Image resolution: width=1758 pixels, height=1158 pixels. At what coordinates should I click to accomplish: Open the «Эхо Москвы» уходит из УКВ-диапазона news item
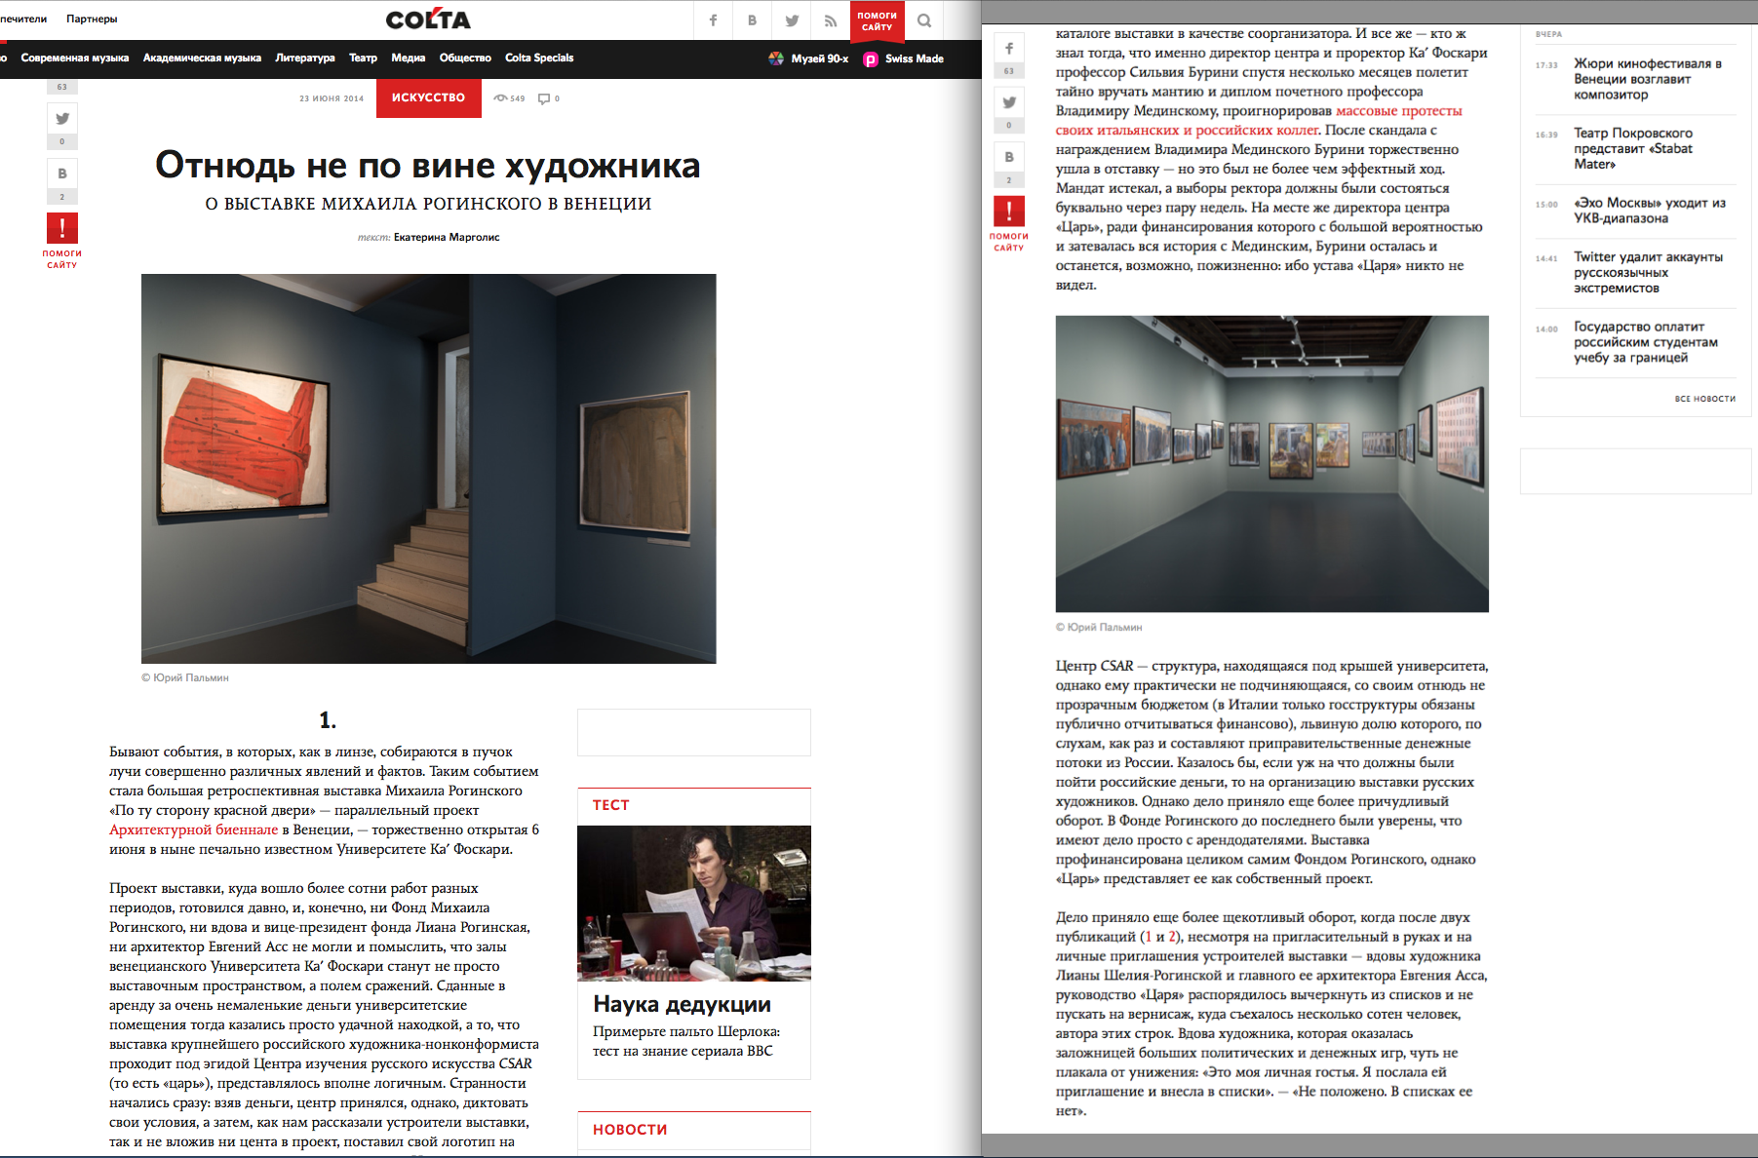[x=1649, y=211]
